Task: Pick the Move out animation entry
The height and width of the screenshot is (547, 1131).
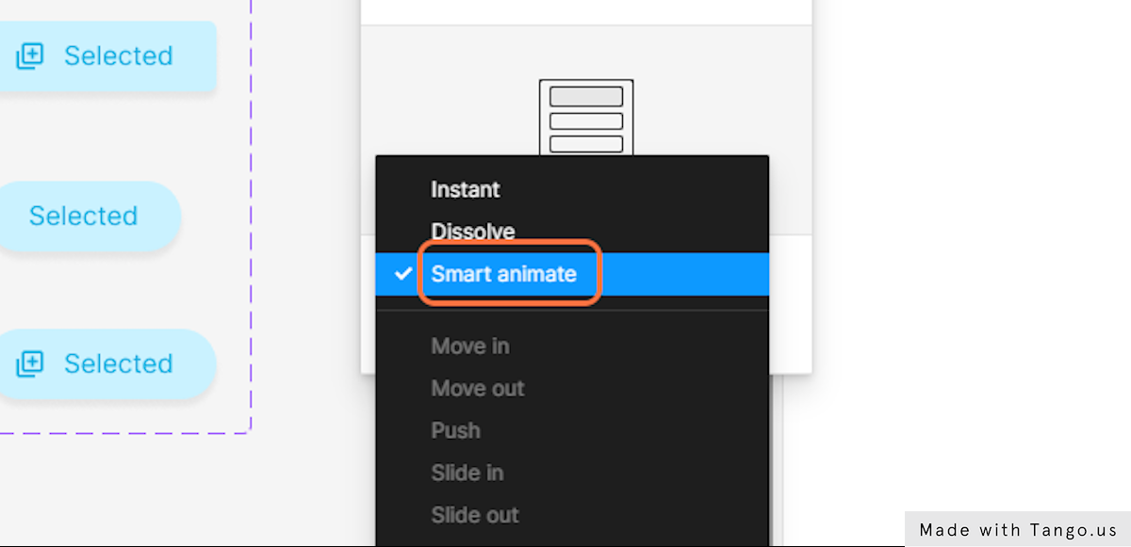Action: pyautogui.click(x=478, y=388)
